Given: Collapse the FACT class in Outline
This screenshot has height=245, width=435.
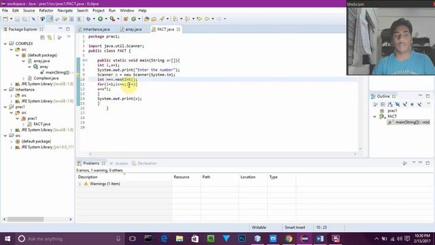Looking at the screenshot, I should pyautogui.click(x=375, y=116).
